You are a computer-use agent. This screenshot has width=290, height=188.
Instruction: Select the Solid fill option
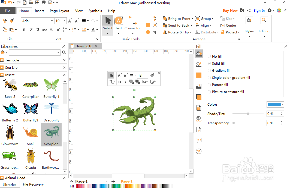pos(216,63)
